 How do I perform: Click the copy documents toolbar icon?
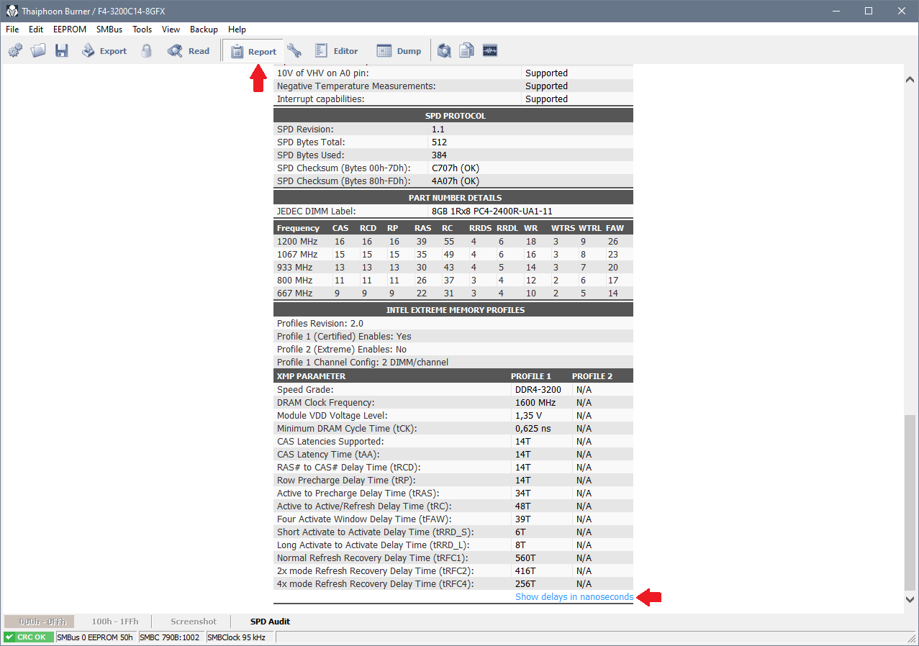coord(467,51)
